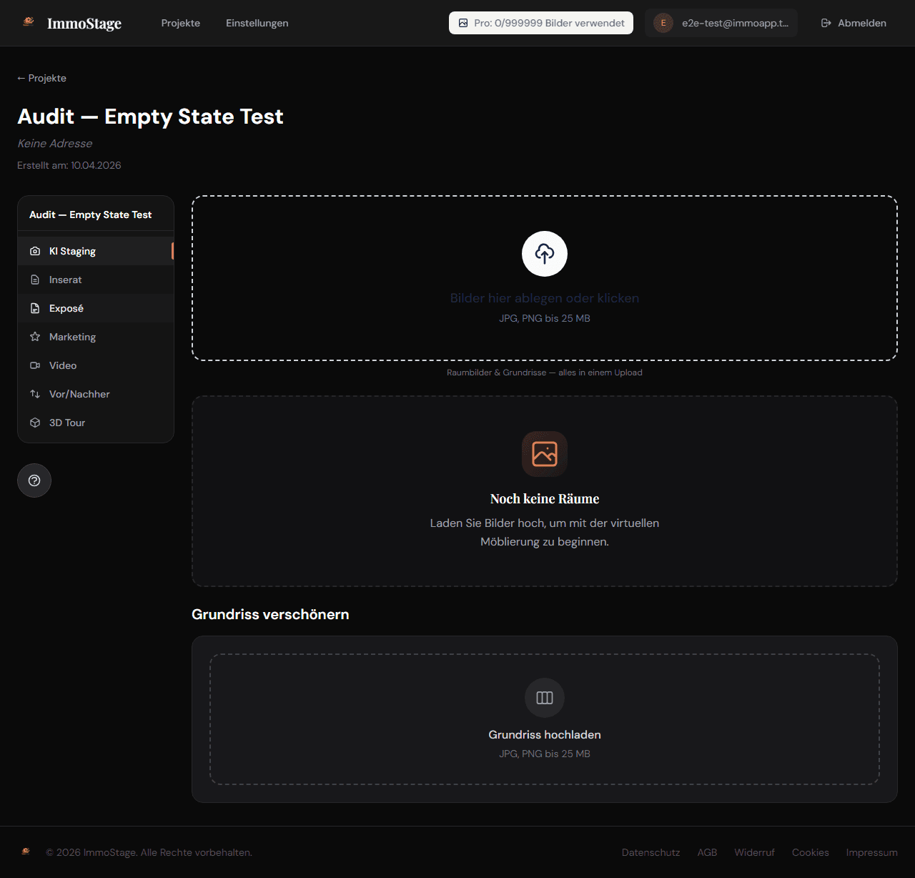
Task: Click the Pro image usage counter badge
Action: [x=540, y=22]
